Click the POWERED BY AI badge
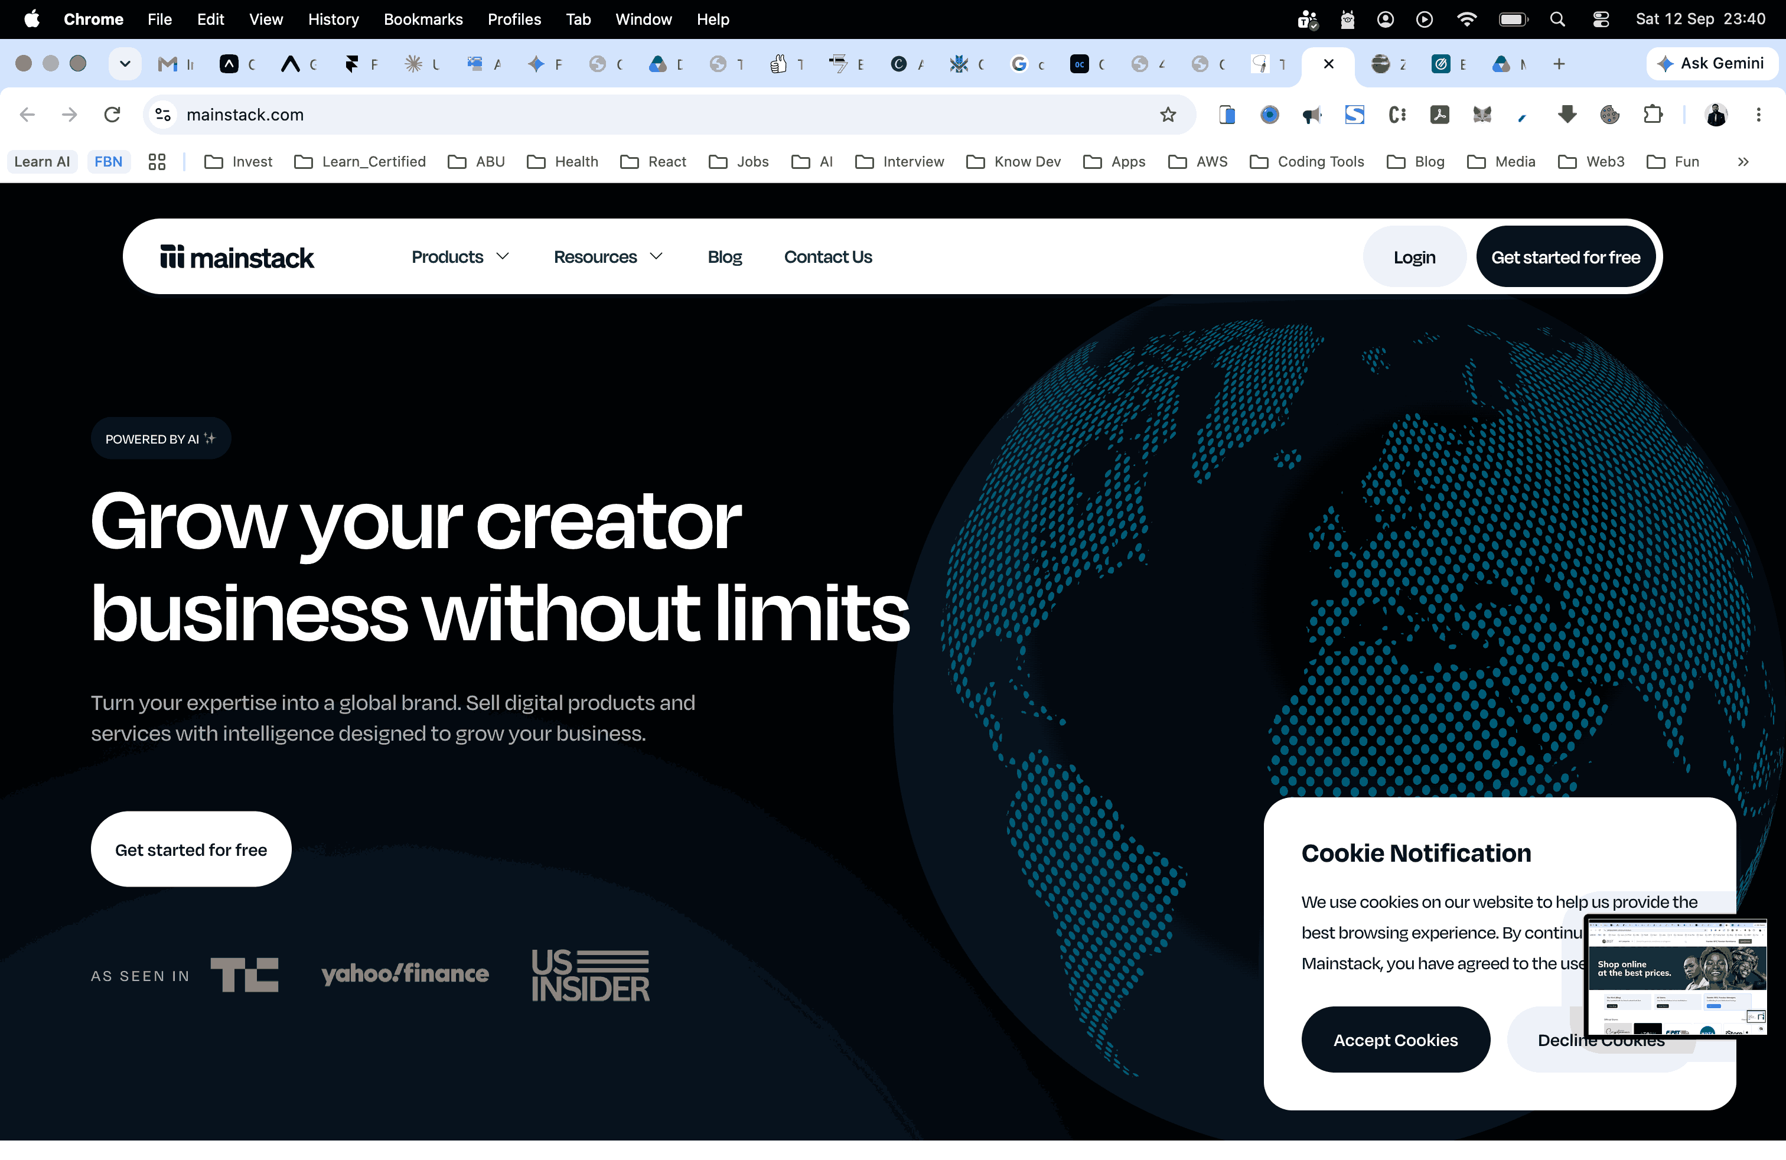1786x1160 pixels. [x=161, y=438]
